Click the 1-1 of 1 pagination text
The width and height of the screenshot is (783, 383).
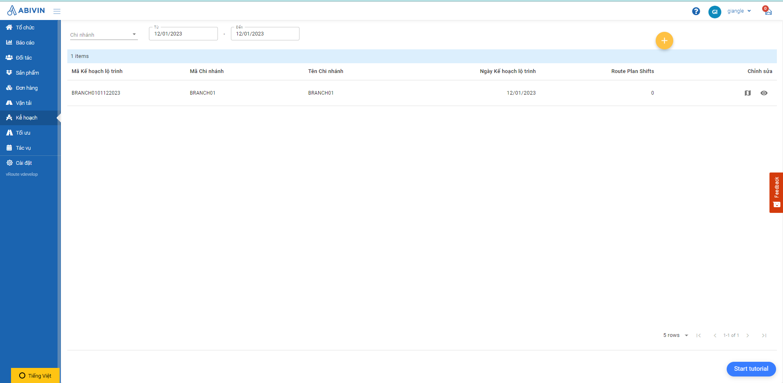tap(731, 335)
